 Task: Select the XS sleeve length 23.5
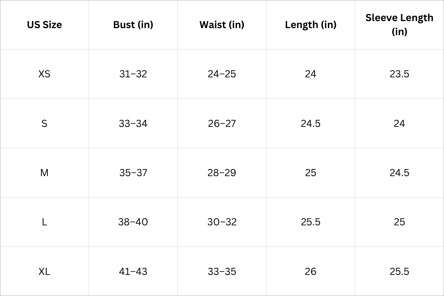click(399, 74)
